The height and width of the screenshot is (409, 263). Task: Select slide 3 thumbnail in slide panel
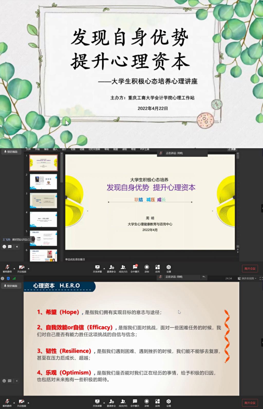pyautogui.click(x=43, y=200)
